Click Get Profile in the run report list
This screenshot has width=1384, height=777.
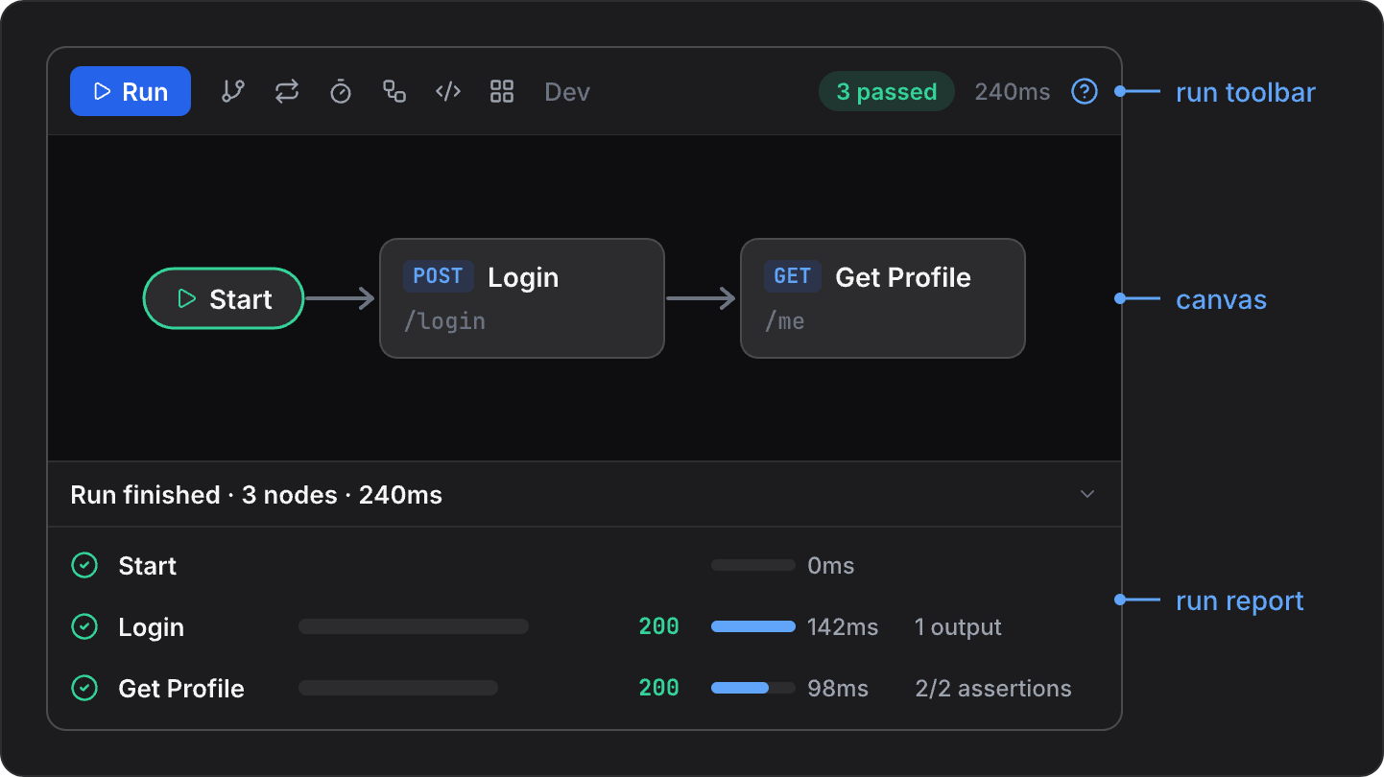tap(181, 689)
